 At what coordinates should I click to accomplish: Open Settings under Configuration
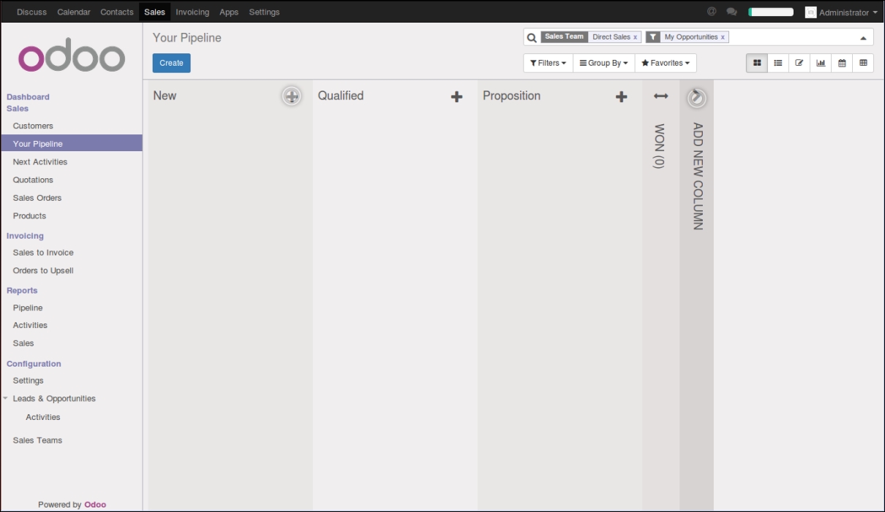point(29,381)
